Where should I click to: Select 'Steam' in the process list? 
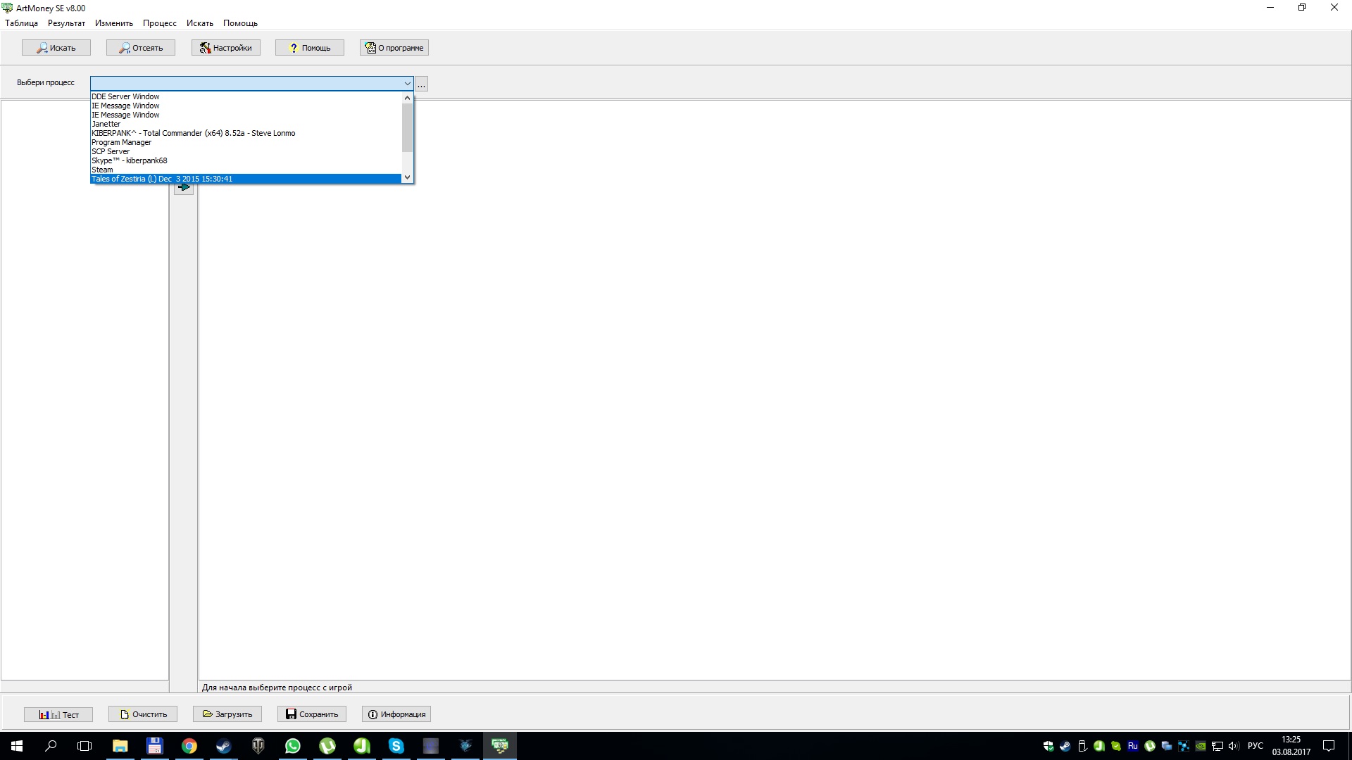tap(246, 170)
